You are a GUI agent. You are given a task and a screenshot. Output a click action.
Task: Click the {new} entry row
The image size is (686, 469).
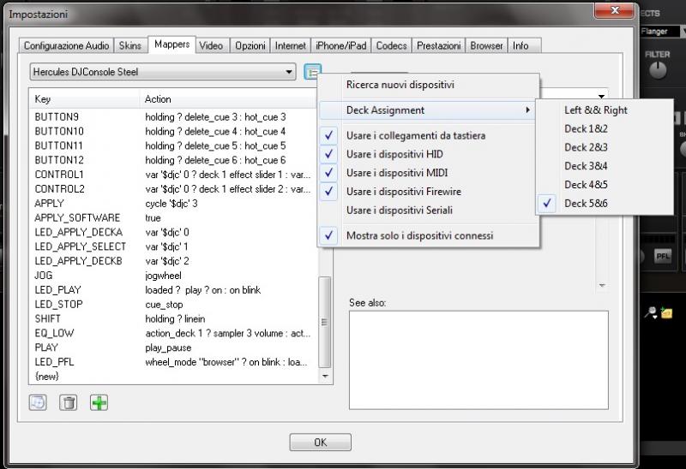[173, 377]
